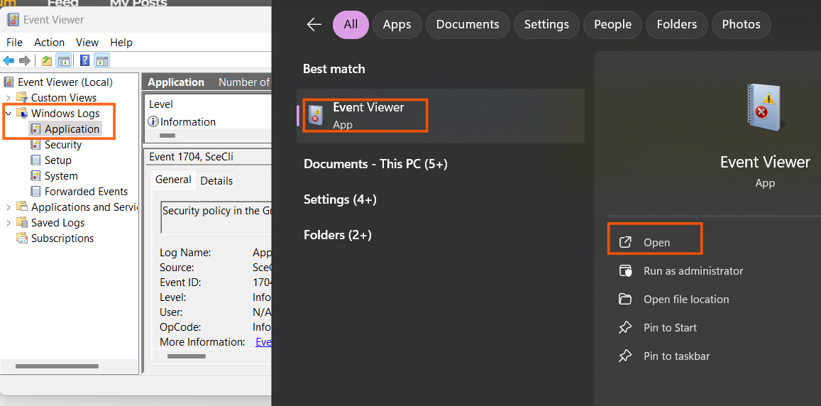Viewport: 821px width, 406px height.
Task: Select the People search filter
Action: [x=612, y=25]
